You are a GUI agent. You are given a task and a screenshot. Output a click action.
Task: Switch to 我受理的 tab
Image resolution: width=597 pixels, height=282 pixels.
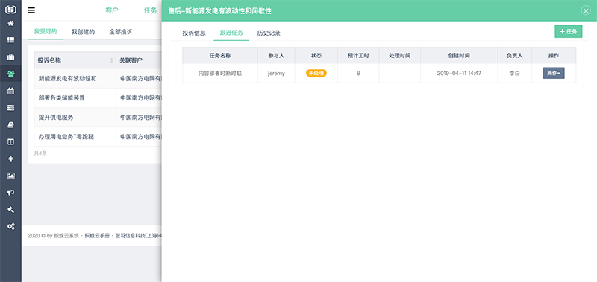[x=46, y=31]
